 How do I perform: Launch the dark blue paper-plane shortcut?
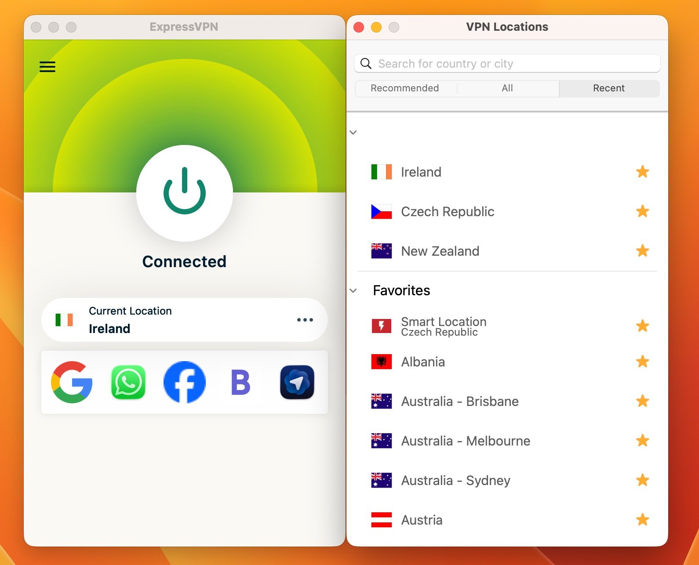point(297,382)
